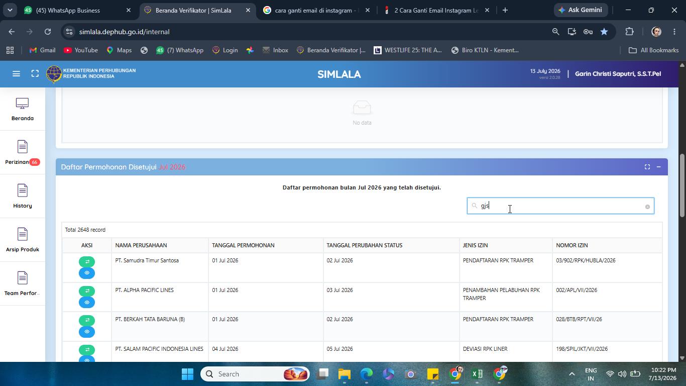Go back in browser
Viewport: 686px width, 386px height.
pyautogui.click(x=12, y=32)
